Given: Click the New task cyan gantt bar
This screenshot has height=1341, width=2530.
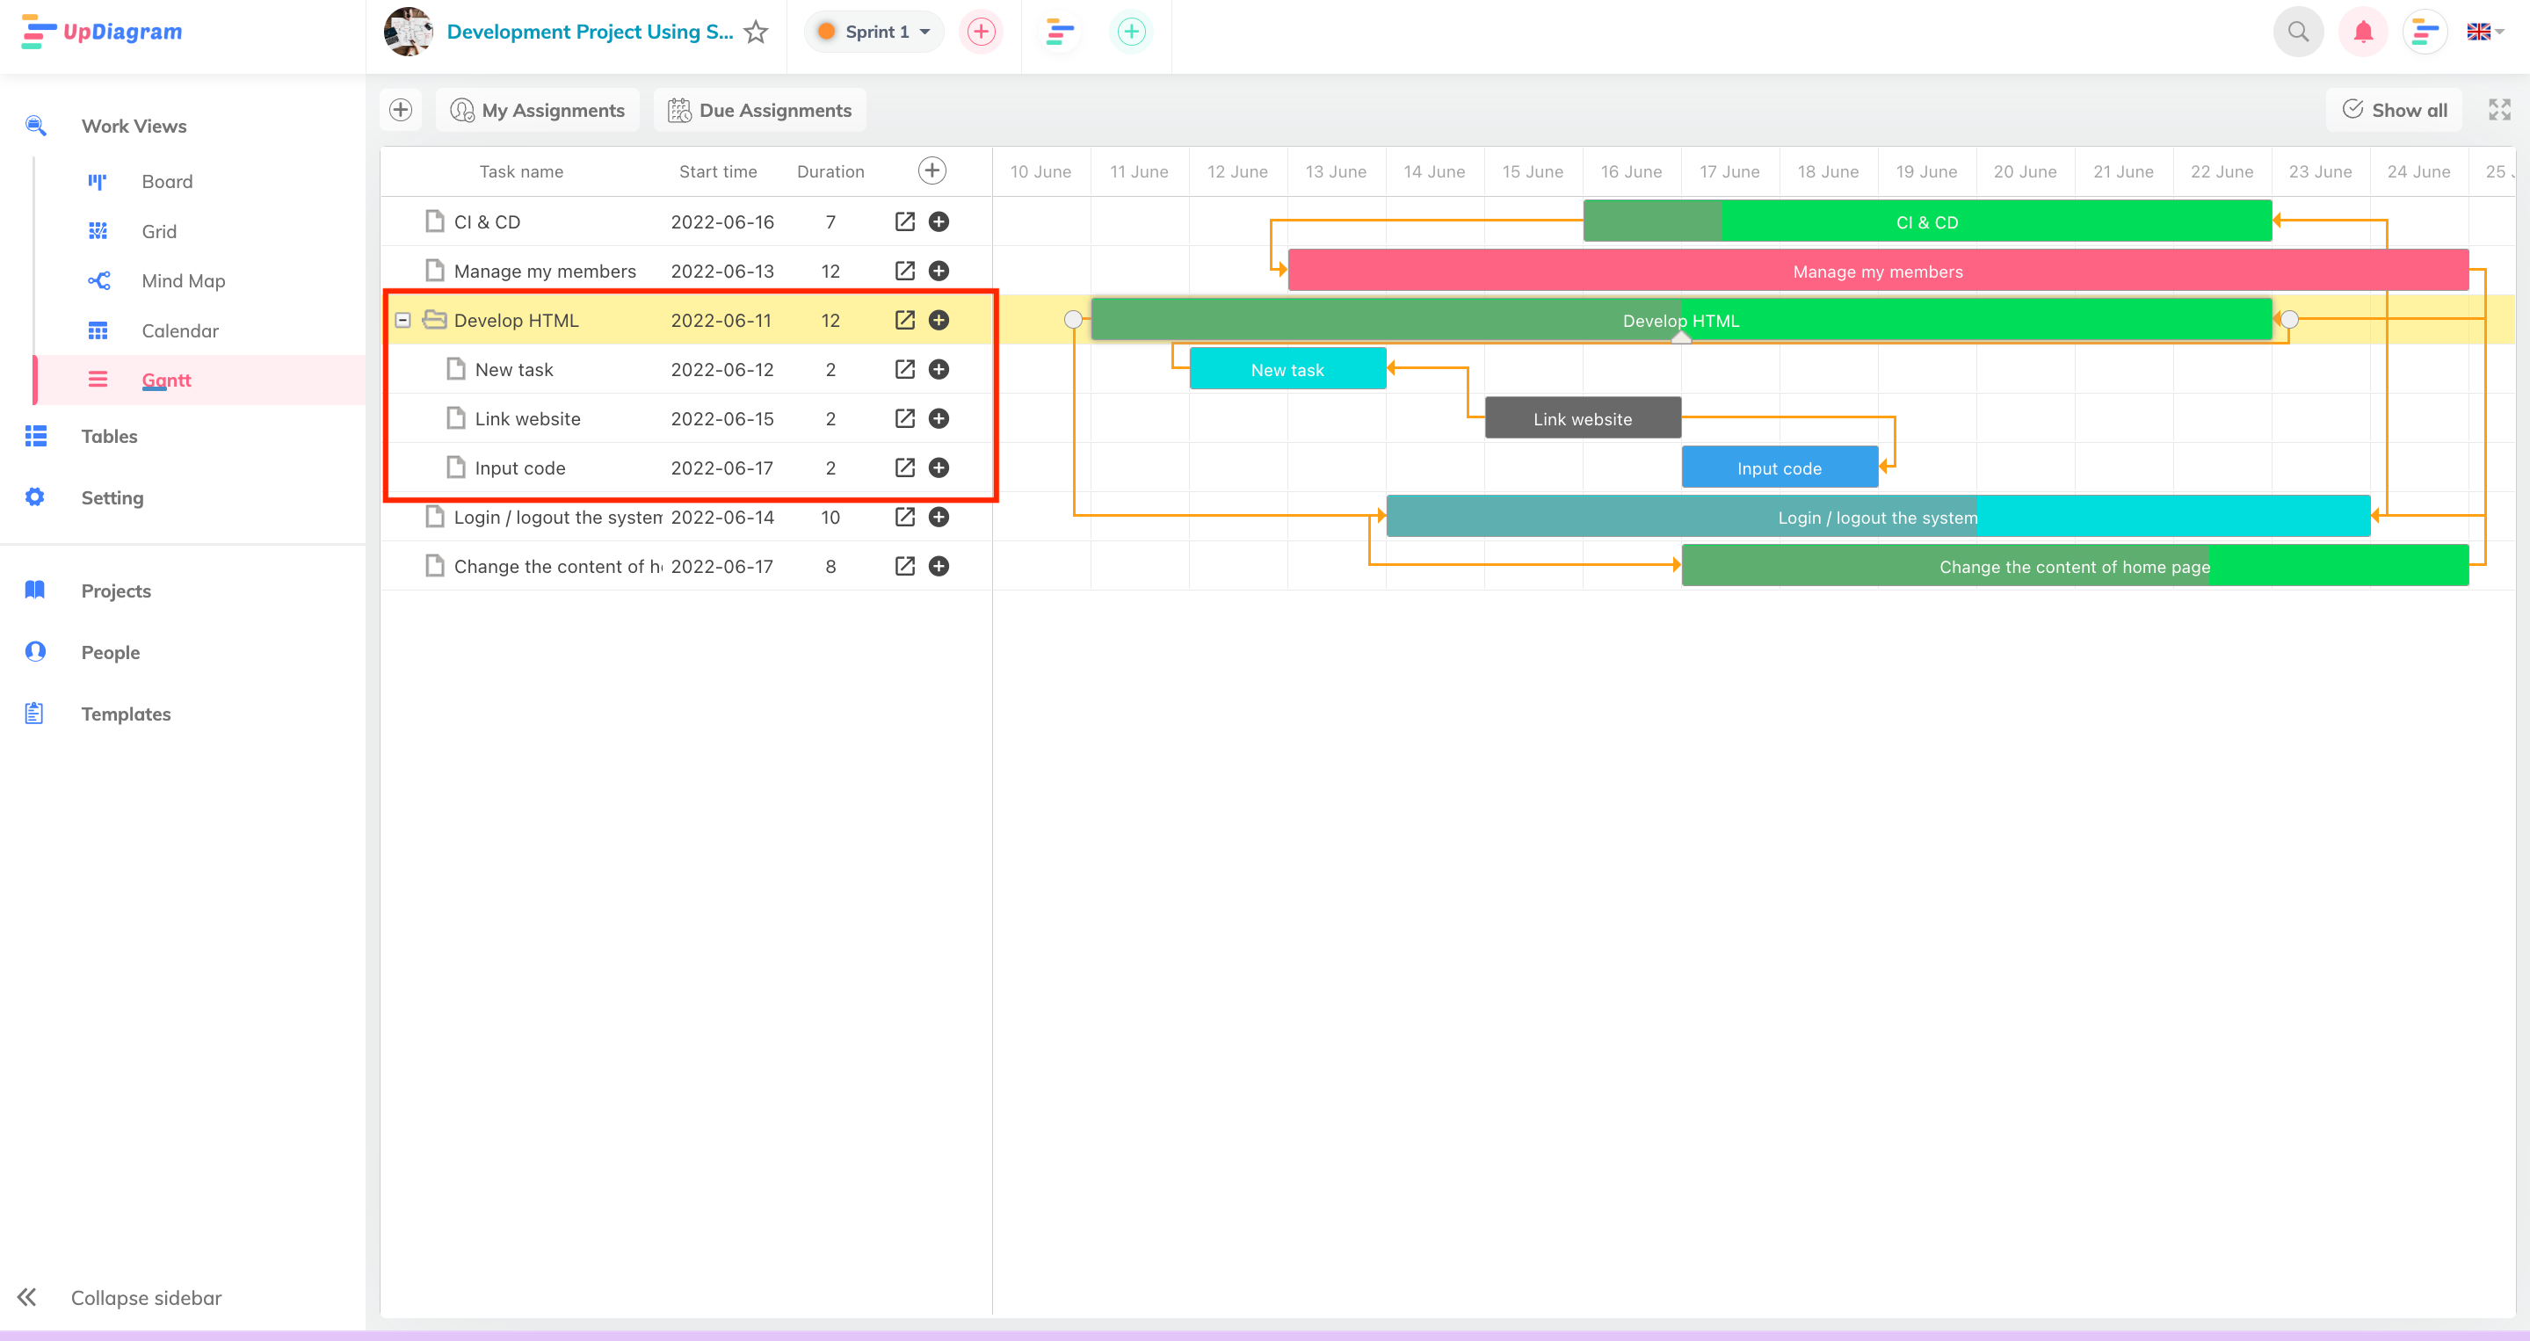Looking at the screenshot, I should [x=1287, y=368].
